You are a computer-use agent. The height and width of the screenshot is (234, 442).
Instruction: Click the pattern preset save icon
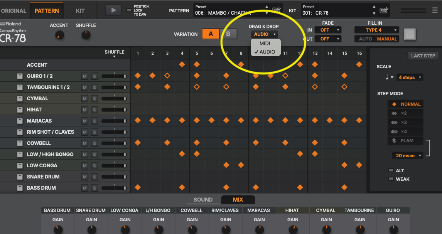[276, 10]
